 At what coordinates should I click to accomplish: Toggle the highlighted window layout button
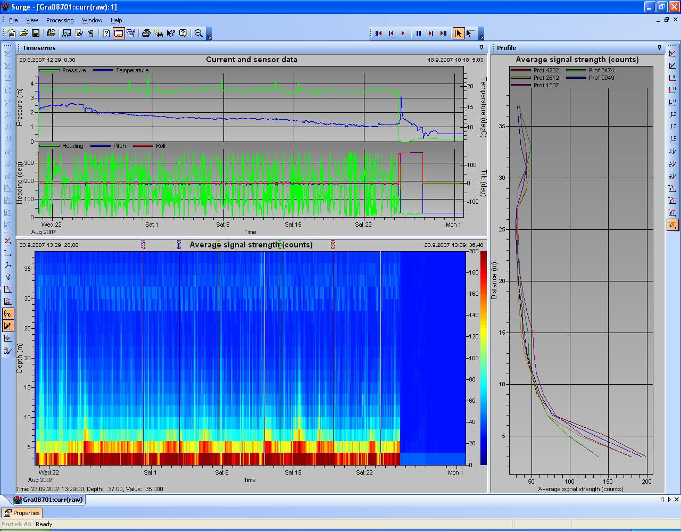click(x=119, y=34)
